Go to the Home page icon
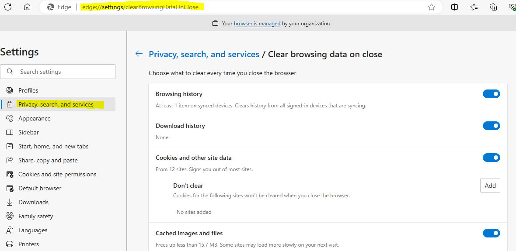516x251 pixels. tap(27, 7)
